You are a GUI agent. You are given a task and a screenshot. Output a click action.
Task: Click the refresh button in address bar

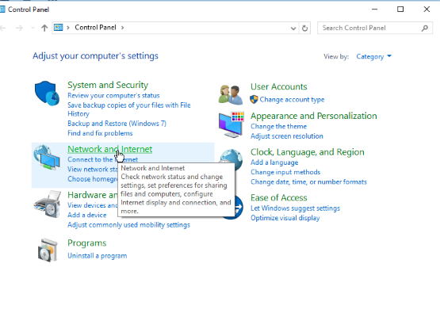tap(304, 28)
